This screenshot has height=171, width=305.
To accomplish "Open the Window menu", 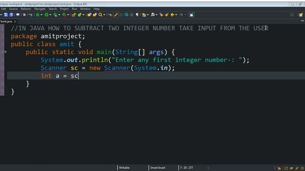I will pyautogui.click(x=85, y=9).
